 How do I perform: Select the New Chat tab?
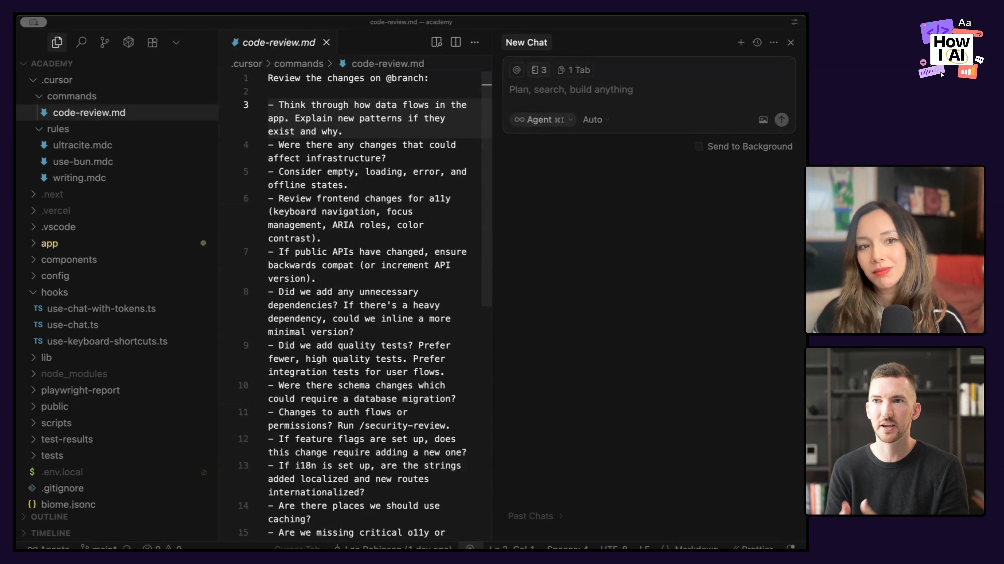[526, 42]
